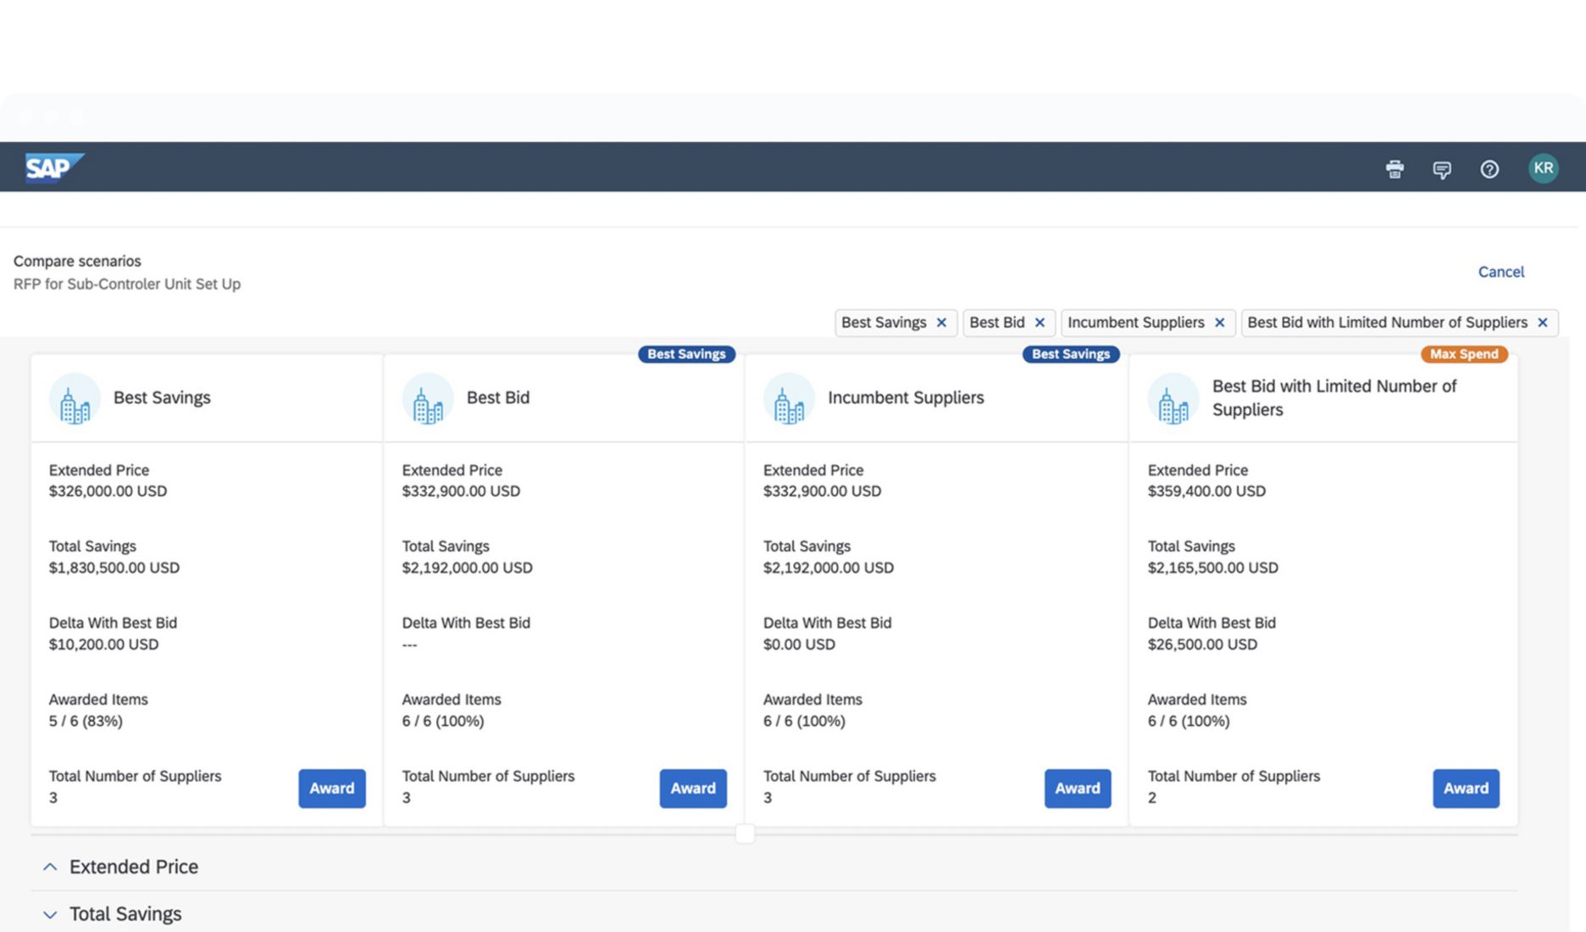Open the KR user avatar menu

point(1543,168)
